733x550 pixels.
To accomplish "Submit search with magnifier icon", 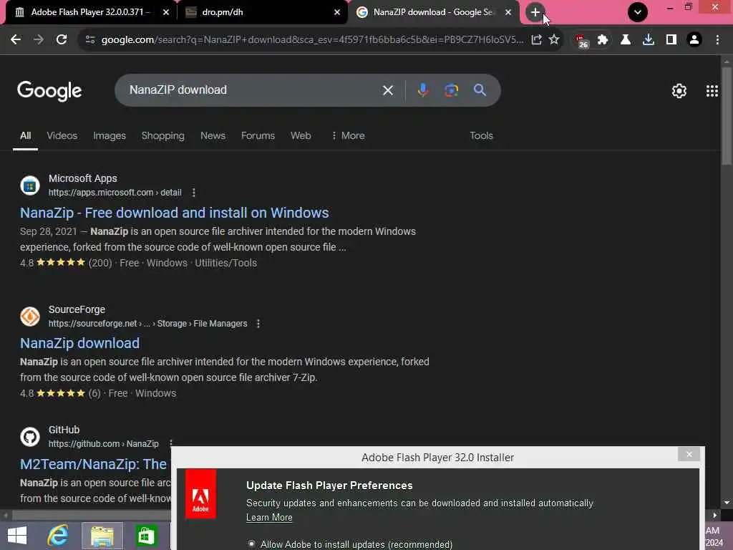I will 480,90.
